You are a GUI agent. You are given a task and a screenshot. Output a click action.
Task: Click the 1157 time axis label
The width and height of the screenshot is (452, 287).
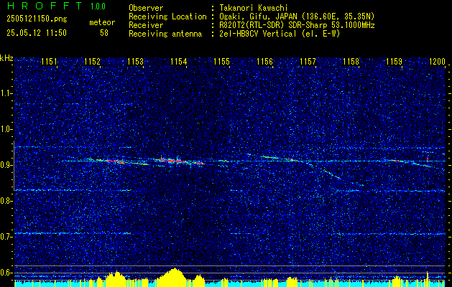(308, 62)
